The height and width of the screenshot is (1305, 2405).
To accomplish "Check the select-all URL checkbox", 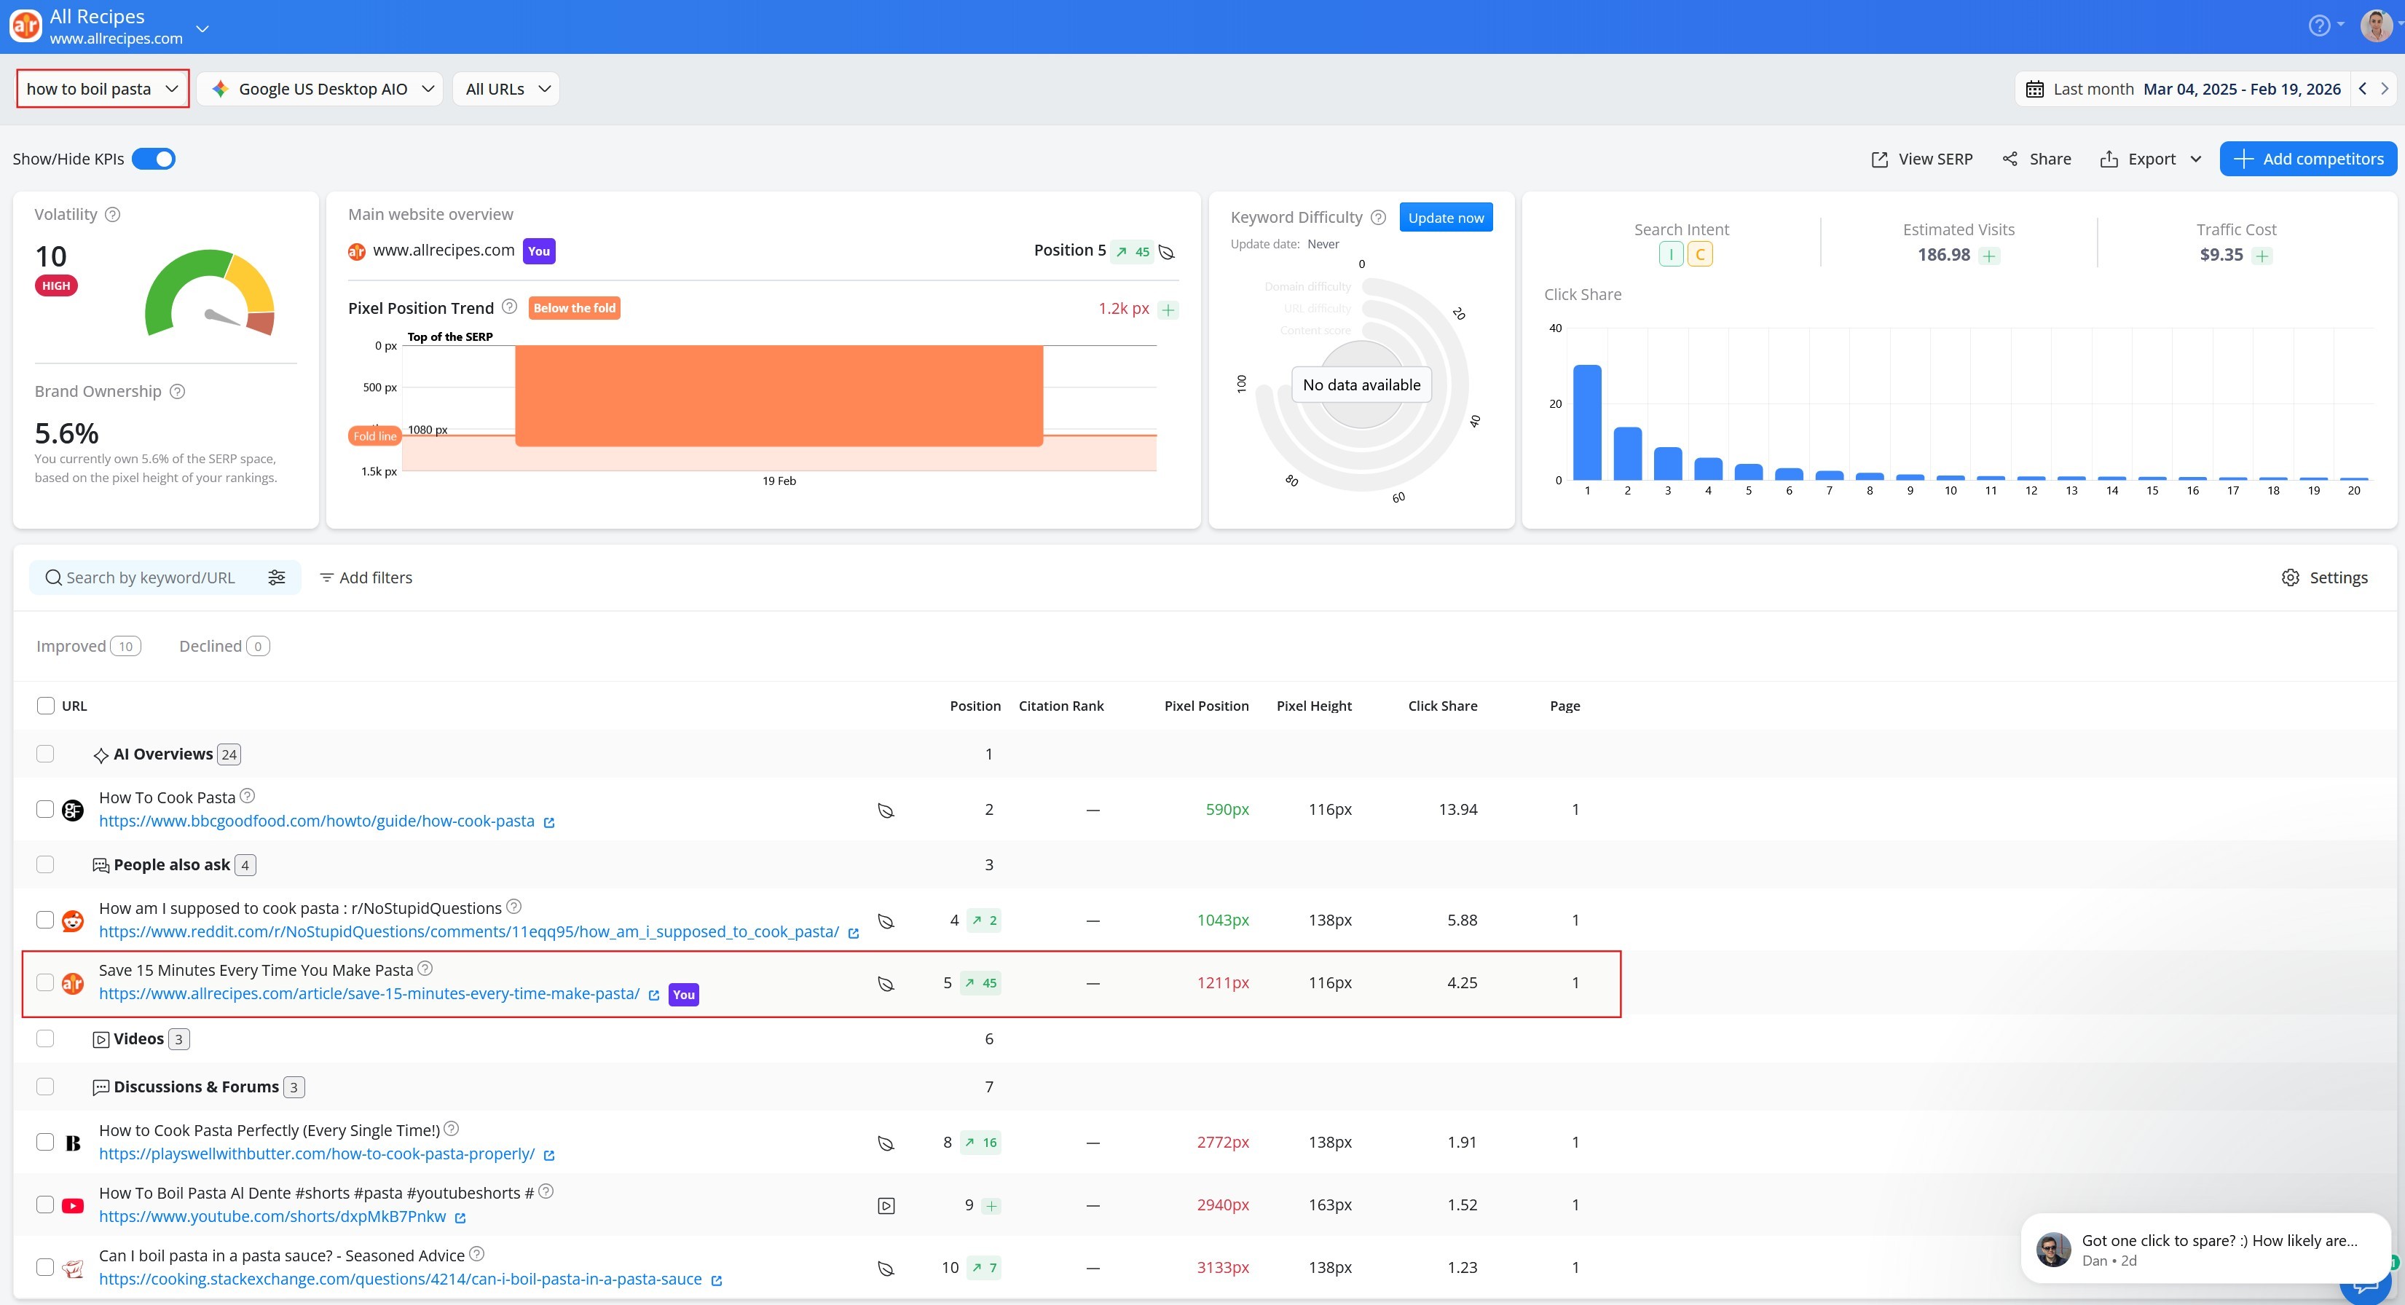I will coord(46,706).
